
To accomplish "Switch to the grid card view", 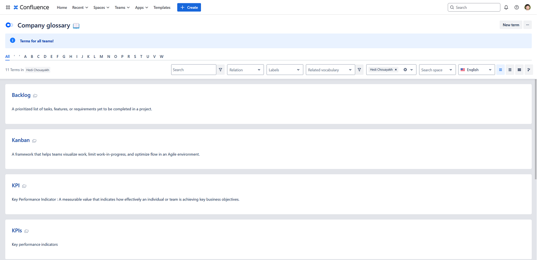I will 519,70.
